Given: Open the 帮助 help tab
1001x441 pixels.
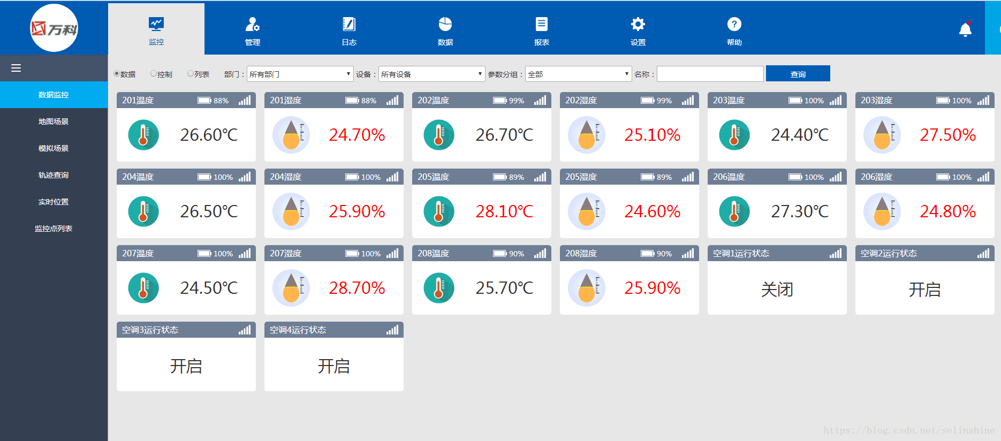Looking at the screenshot, I should (x=734, y=31).
